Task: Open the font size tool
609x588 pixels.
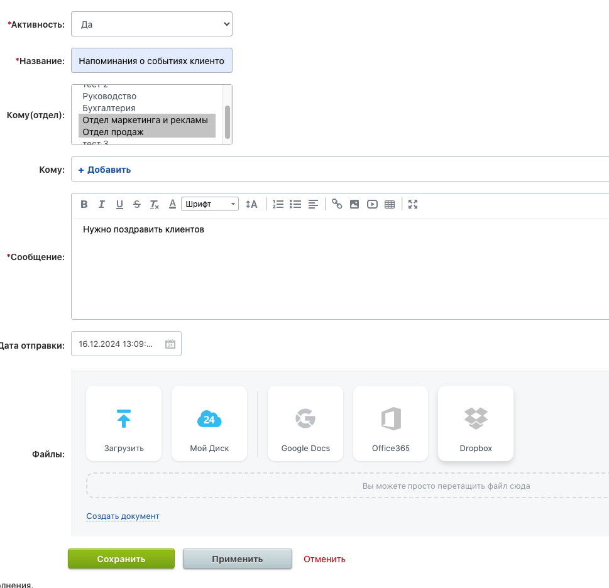Action: click(251, 204)
